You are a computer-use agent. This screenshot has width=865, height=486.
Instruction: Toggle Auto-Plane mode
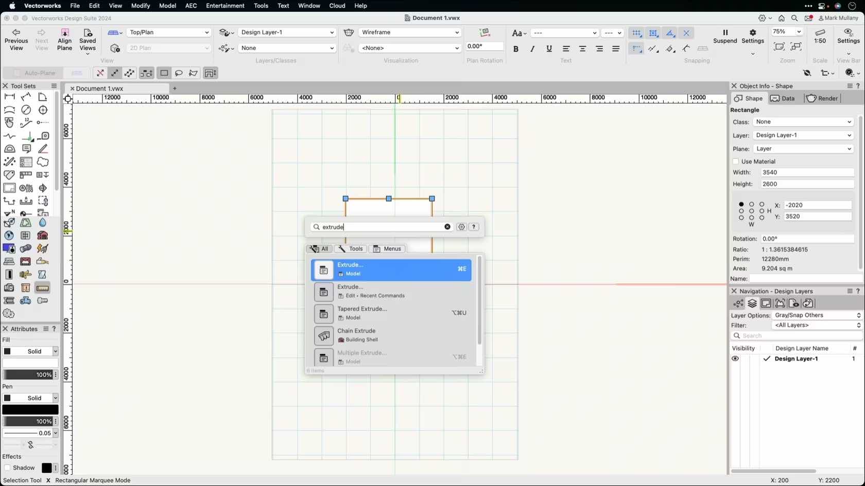tap(34, 73)
